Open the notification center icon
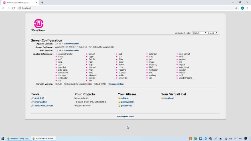The image size is (251, 141). [x=246, y=139]
